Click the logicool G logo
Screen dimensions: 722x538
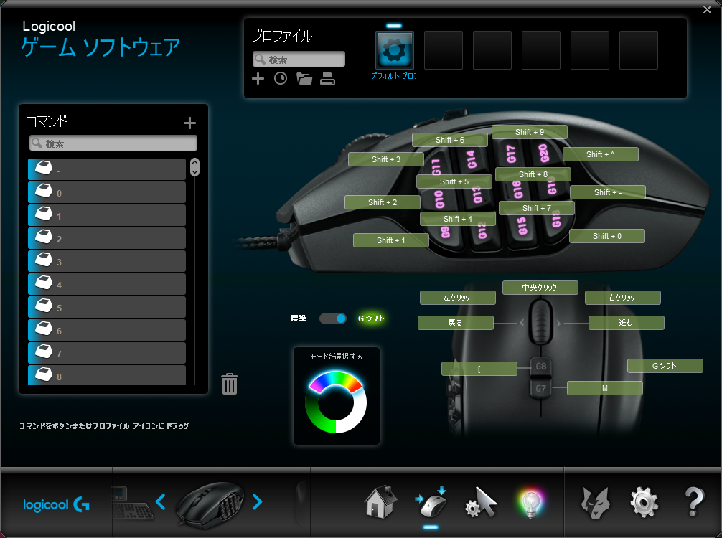pyautogui.click(x=56, y=505)
